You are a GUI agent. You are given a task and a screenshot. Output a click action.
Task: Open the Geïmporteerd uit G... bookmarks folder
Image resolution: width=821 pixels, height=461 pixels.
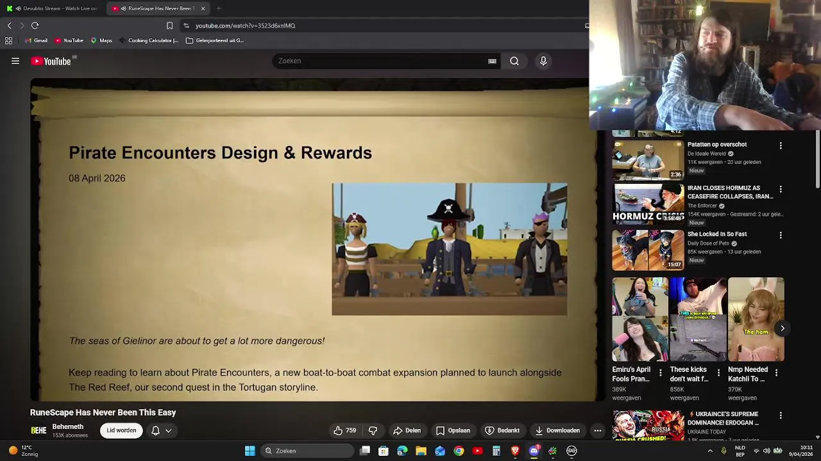(215, 40)
